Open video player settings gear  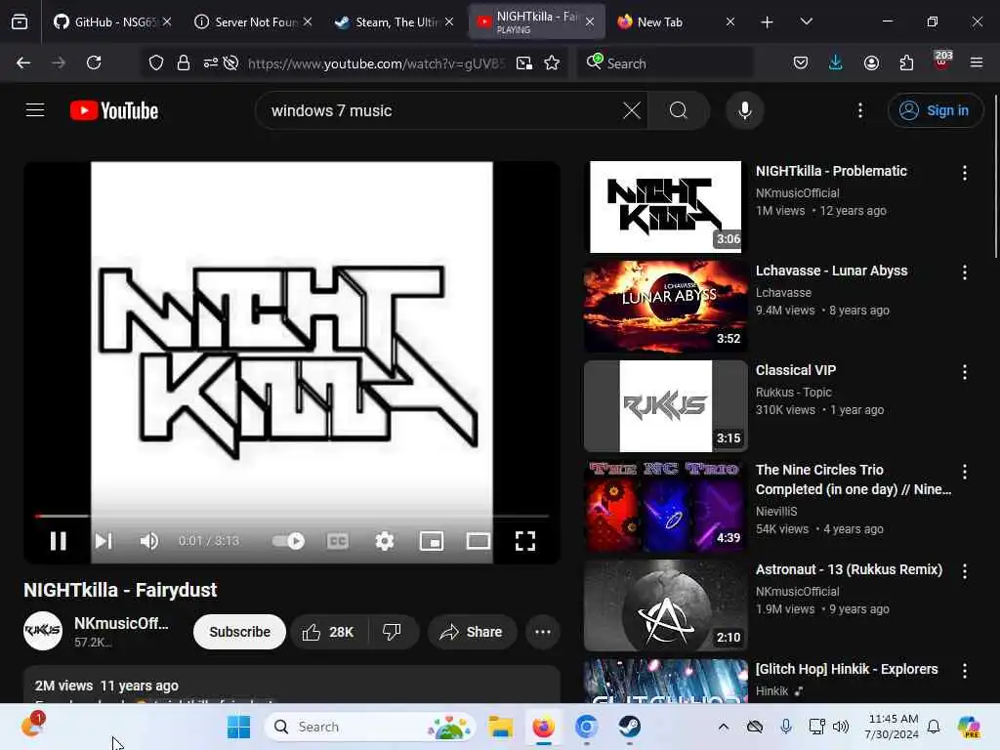(385, 541)
